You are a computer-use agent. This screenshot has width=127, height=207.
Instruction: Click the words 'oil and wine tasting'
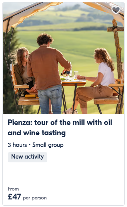60,128
